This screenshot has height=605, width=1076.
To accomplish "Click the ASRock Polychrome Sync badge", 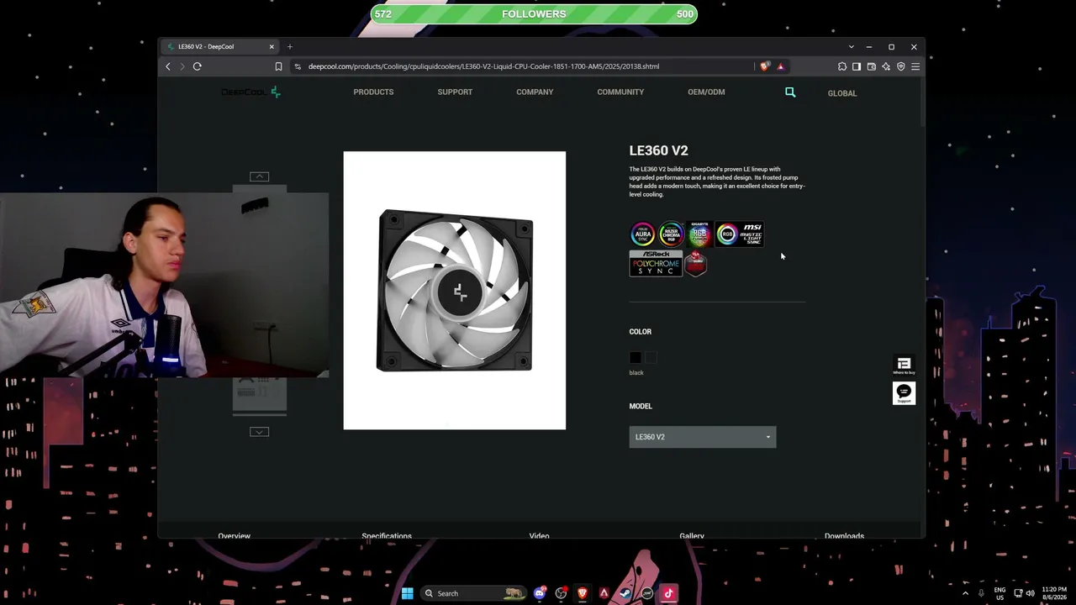I will 656,264.
